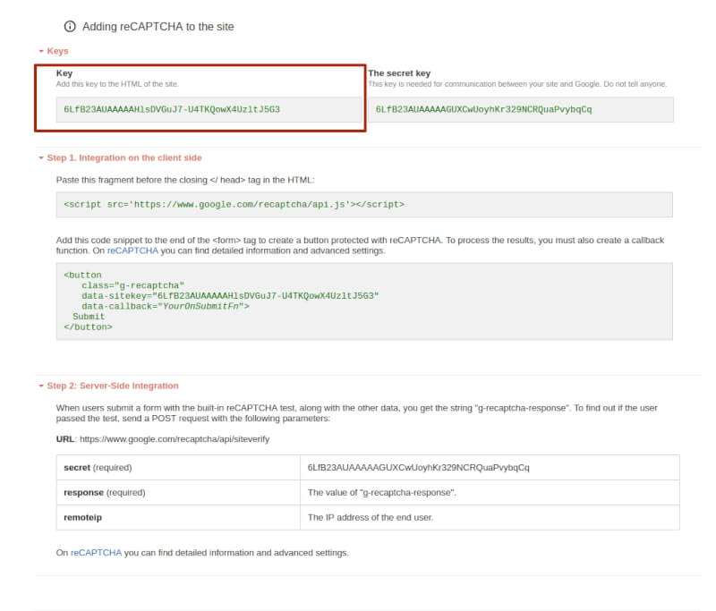Click the siteverify URL text

175,439
